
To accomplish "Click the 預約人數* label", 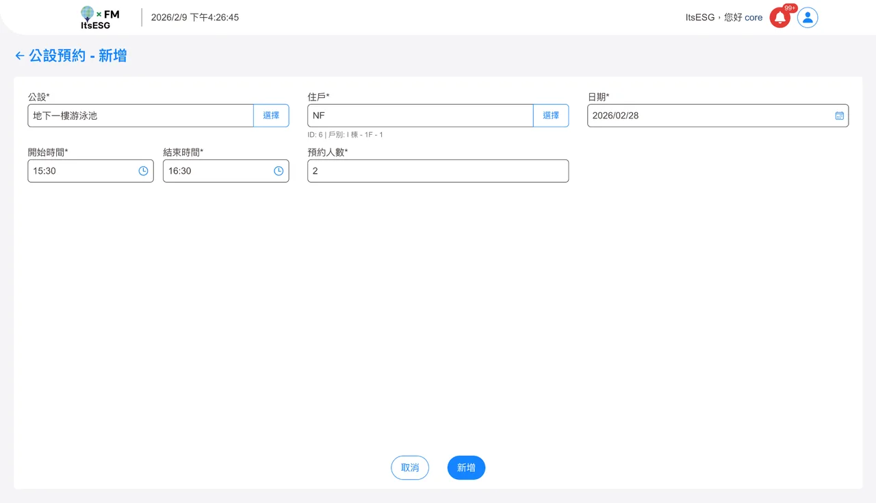I will 328,153.
